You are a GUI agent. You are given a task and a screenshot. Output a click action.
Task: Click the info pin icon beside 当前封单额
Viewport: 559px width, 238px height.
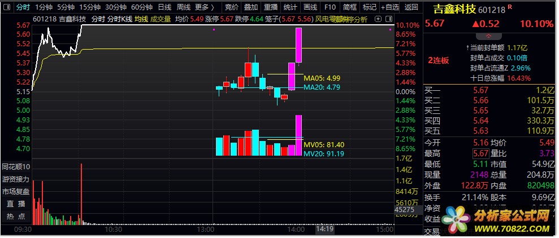468,48
